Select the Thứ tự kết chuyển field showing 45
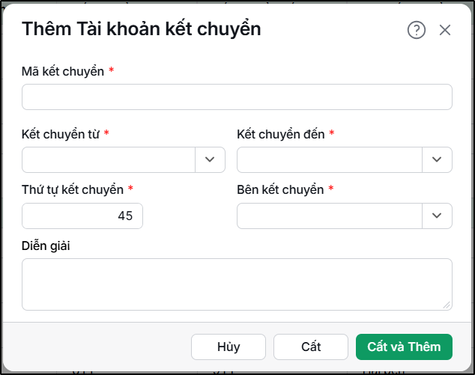The height and width of the screenshot is (375, 475). pos(82,216)
